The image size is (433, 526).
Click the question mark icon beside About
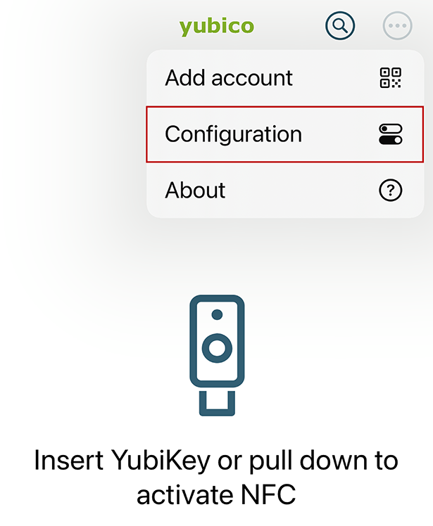(x=390, y=191)
